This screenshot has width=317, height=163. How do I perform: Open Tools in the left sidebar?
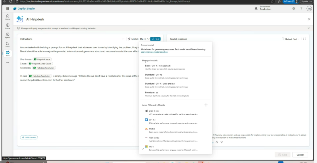[x=7, y=54]
